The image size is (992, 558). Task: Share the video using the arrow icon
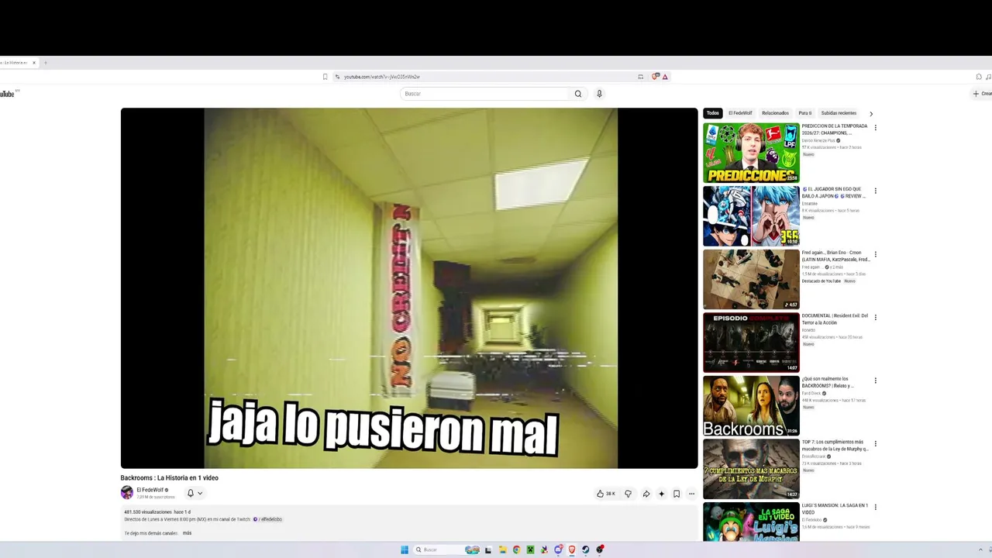click(646, 494)
